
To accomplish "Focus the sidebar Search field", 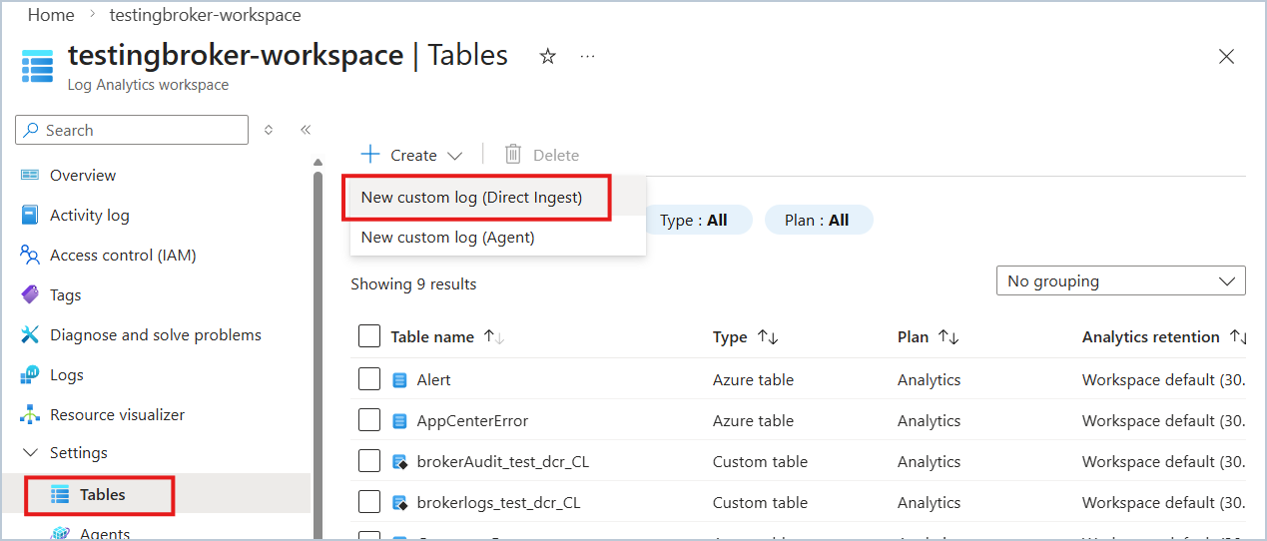I will coord(132,130).
